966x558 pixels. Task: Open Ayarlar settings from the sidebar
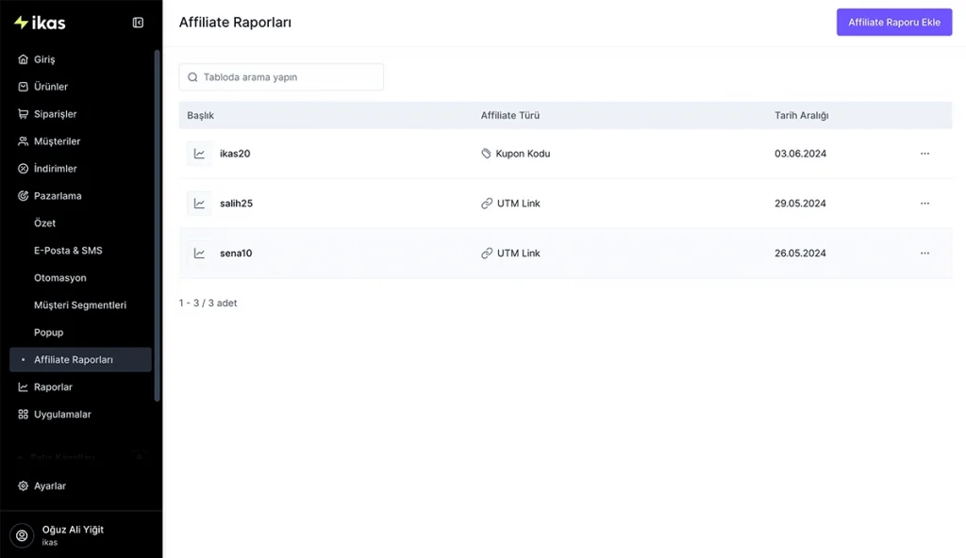(49, 486)
